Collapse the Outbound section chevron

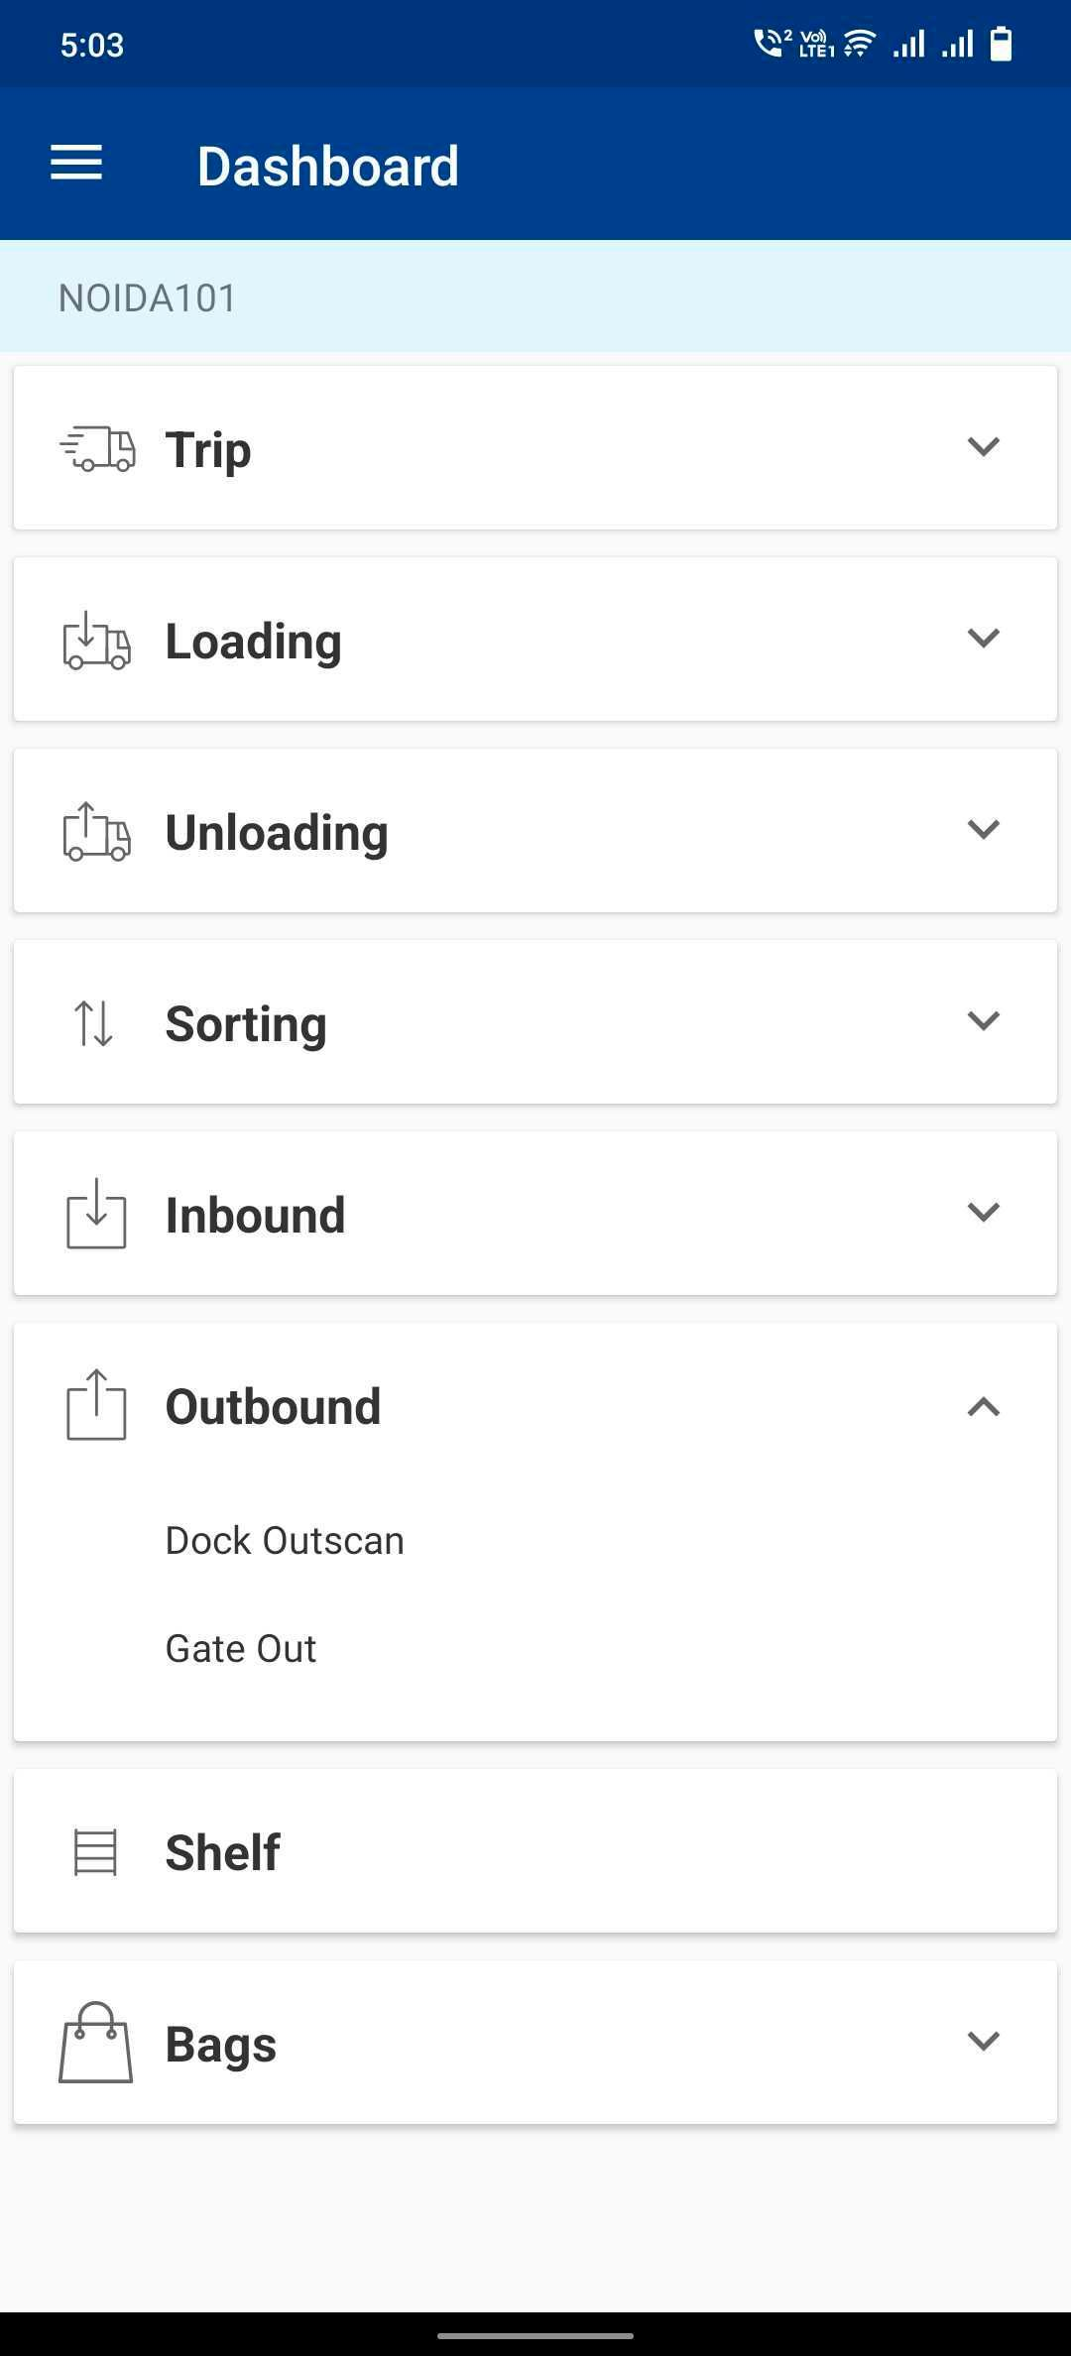pos(983,1406)
